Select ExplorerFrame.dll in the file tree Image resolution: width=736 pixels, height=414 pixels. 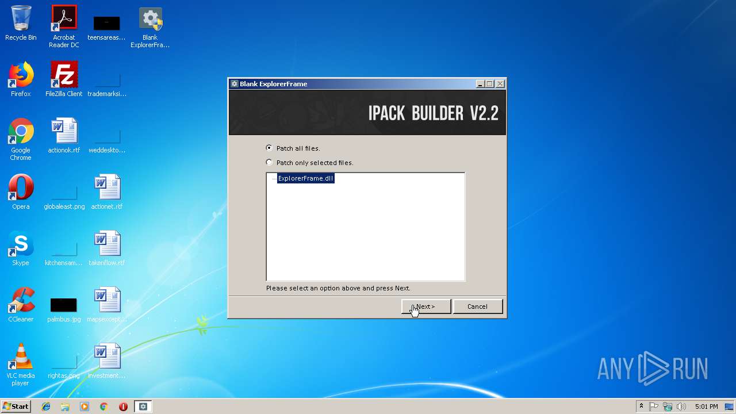[305, 178]
